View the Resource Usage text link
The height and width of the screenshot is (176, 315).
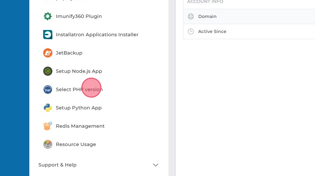click(x=76, y=145)
